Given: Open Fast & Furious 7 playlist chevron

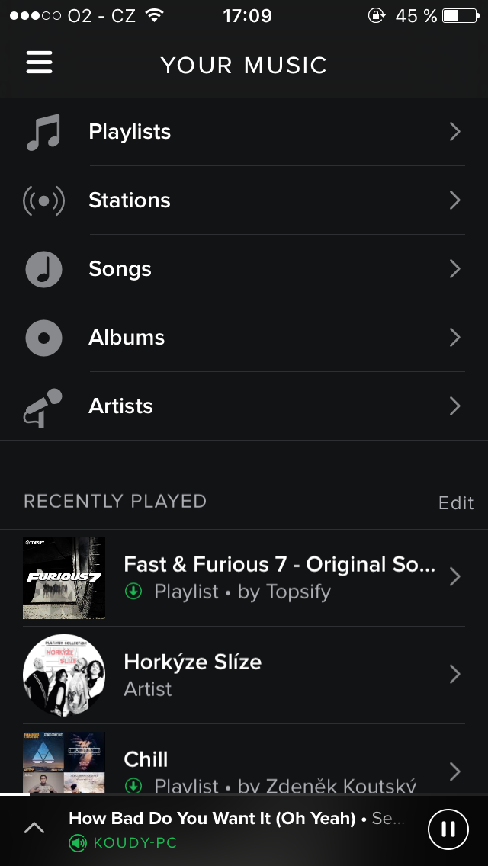Looking at the screenshot, I should (x=454, y=577).
